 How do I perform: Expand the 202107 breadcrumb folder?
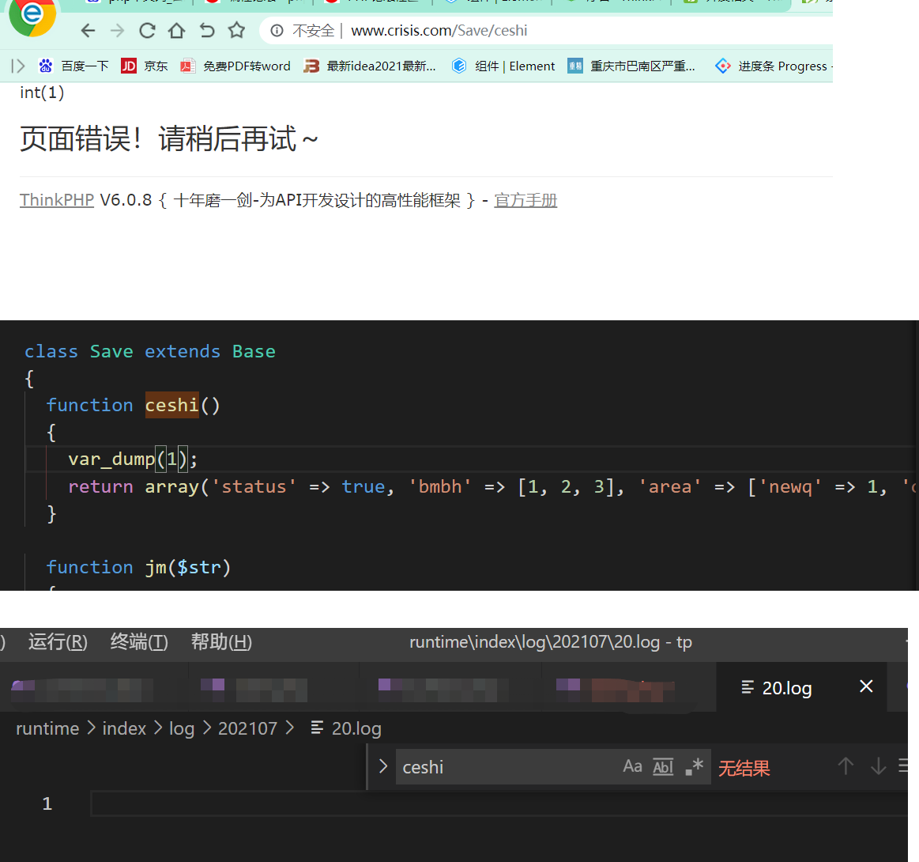point(247,728)
